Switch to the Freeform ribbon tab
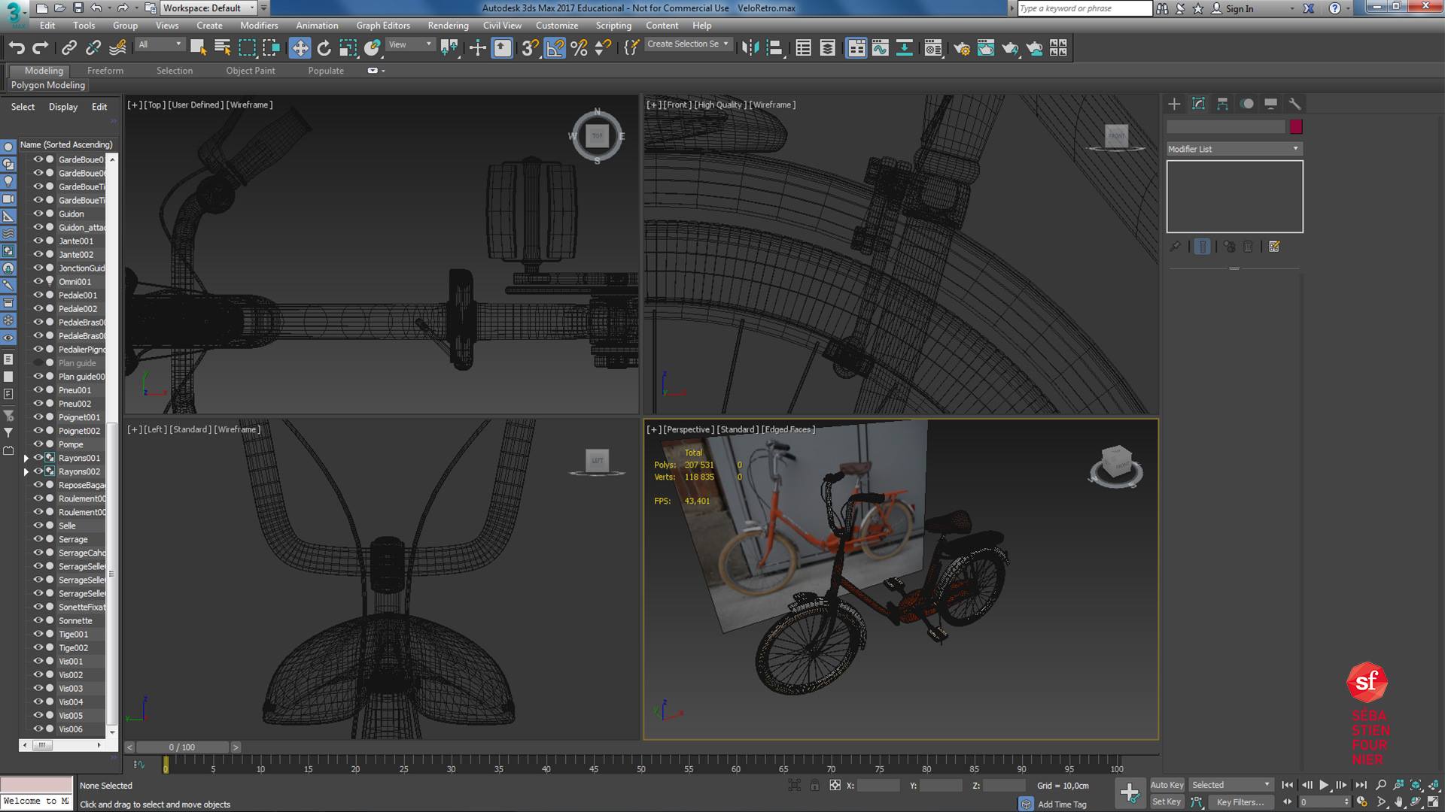This screenshot has height=812, width=1445. coord(105,71)
